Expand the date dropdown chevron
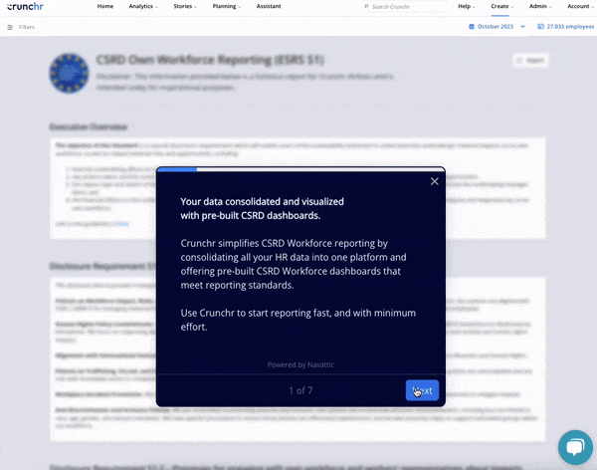597x470 pixels. point(522,27)
